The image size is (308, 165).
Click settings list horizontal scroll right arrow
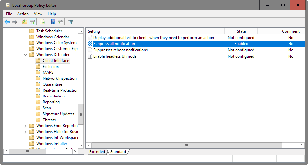point(302,145)
